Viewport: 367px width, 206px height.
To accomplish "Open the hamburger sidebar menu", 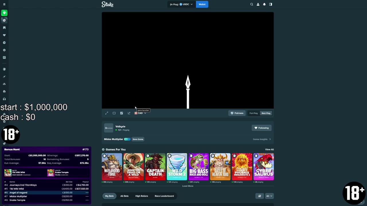I will coord(4,4).
